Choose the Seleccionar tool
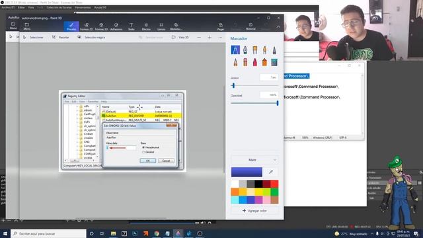The image size is (423, 238). (x=33, y=37)
